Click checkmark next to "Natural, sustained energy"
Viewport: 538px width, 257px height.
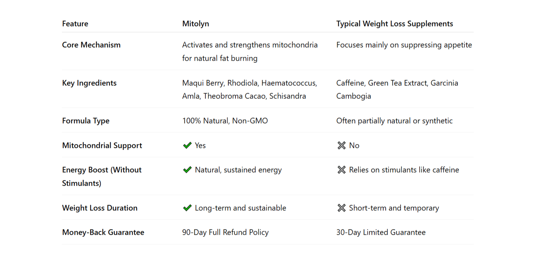187,170
